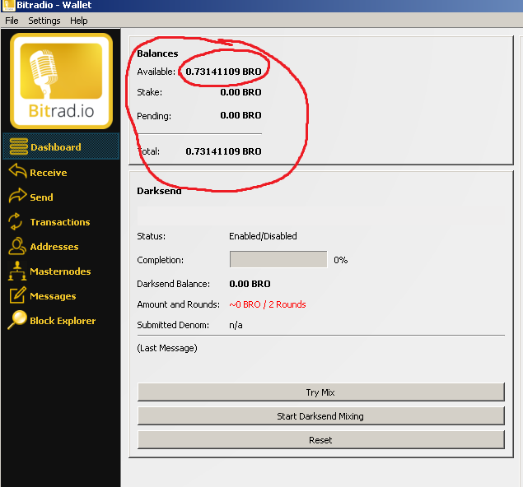Click the Darksend Balance: label
523x487 pixels.
[x=174, y=284]
